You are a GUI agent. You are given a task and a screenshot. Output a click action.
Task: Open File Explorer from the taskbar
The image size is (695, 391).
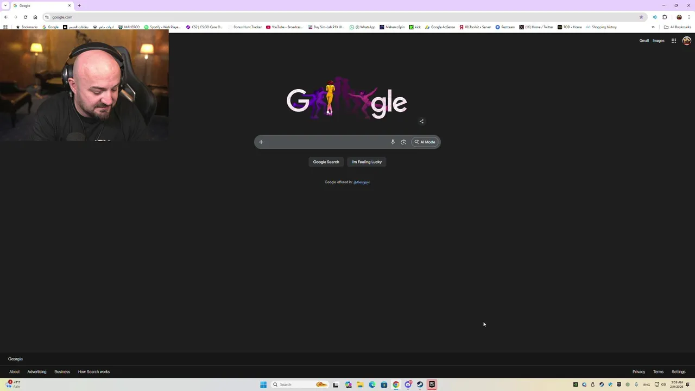point(360,384)
